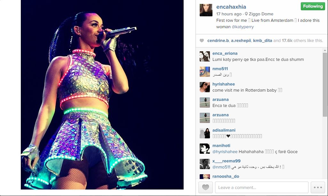
Task: Click the heart like button beside comment box
Action: pyautogui.click(x=205, y=187)
